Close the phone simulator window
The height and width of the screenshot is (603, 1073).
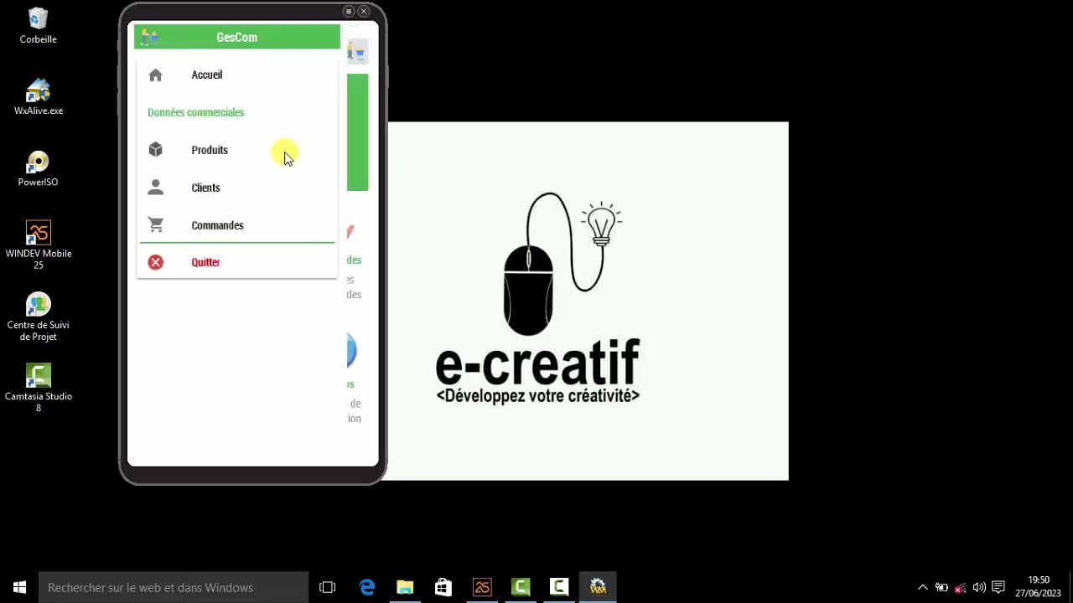(364, 11)
